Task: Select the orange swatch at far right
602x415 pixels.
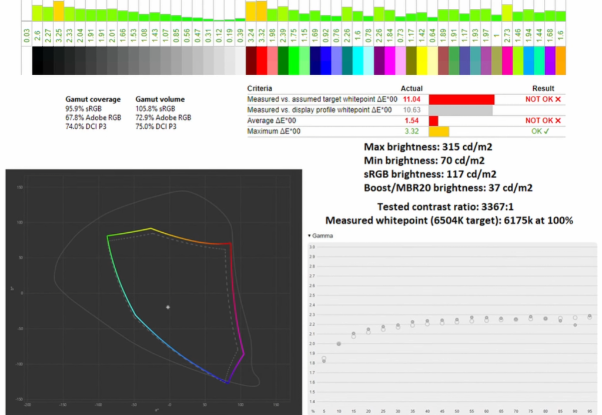Action: coord(560,61)
